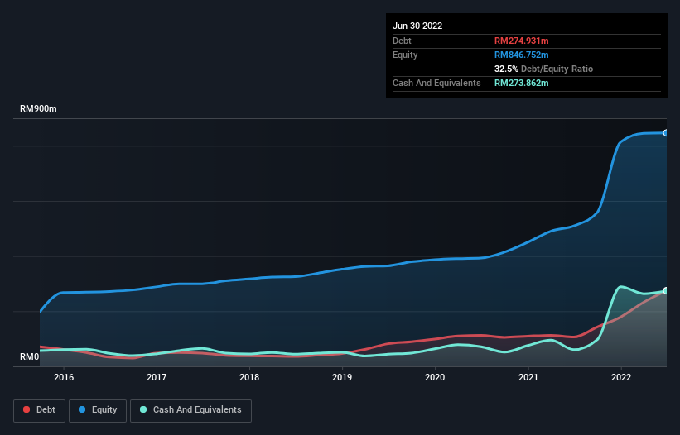Select the Equity endpoint marker on chart
This screenshot has height=435, width=680.
click(666, 133)
